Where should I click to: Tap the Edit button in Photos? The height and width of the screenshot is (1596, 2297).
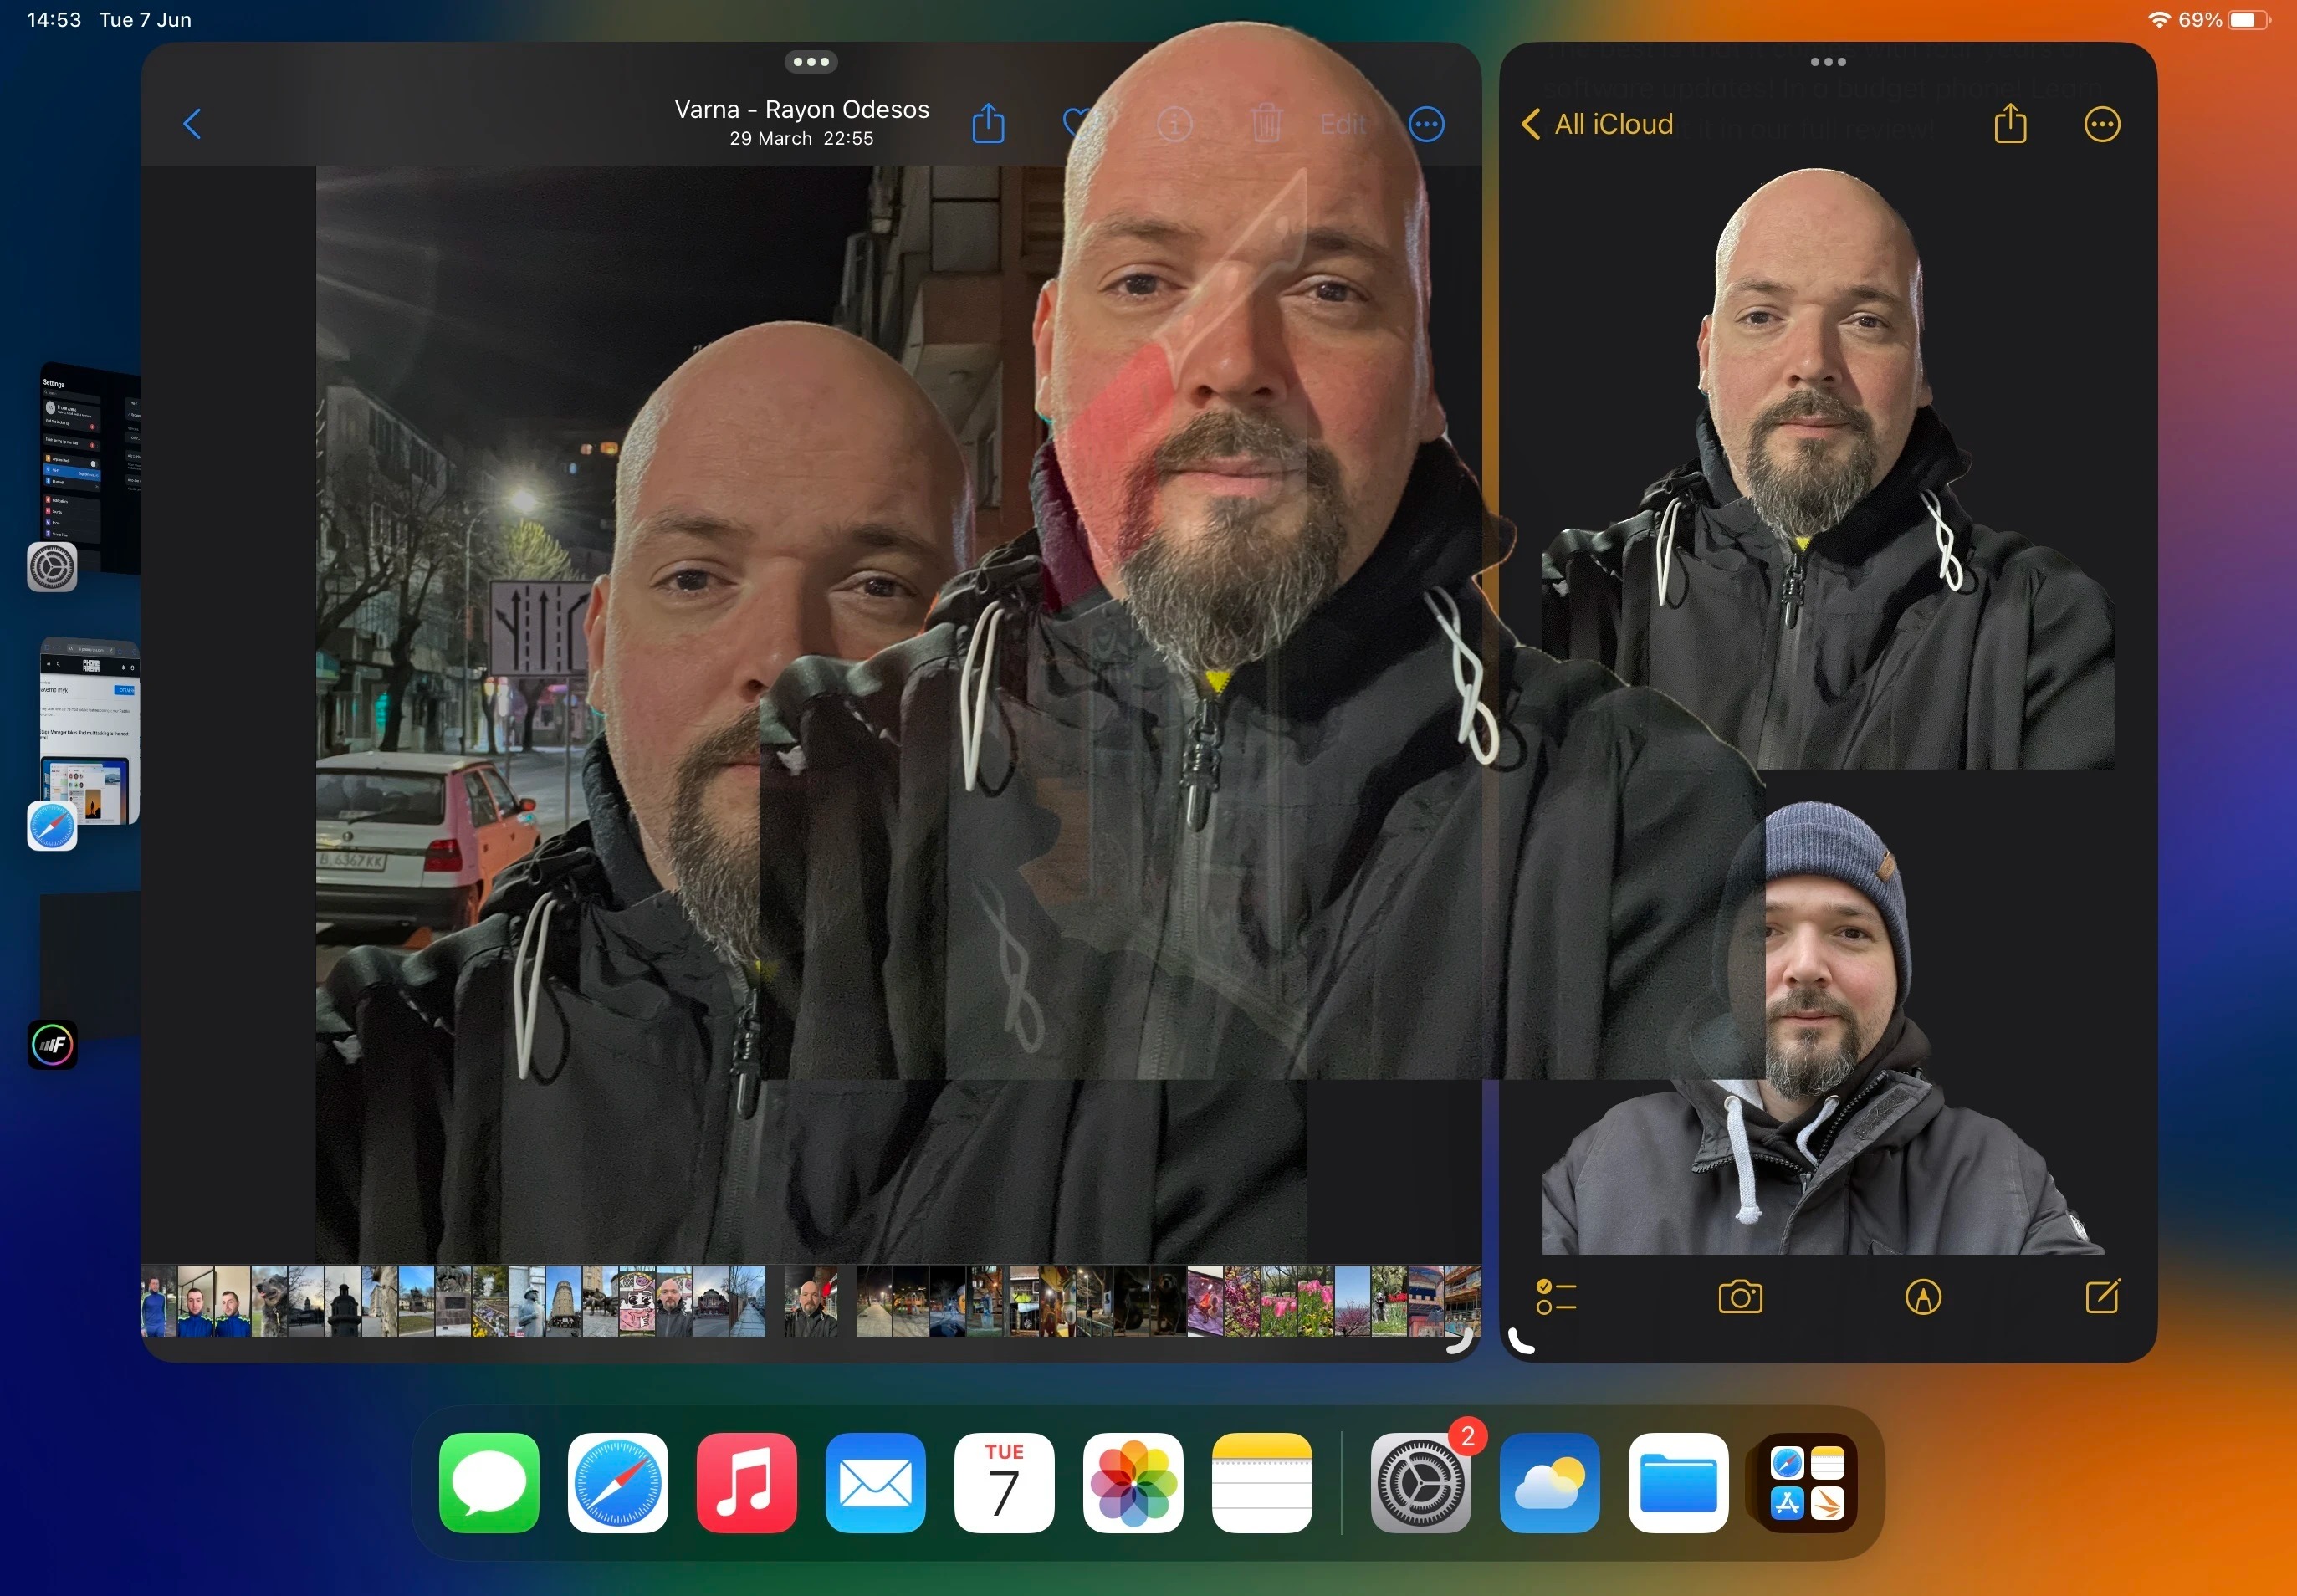pyautogui.click(x=1342, y=124)
